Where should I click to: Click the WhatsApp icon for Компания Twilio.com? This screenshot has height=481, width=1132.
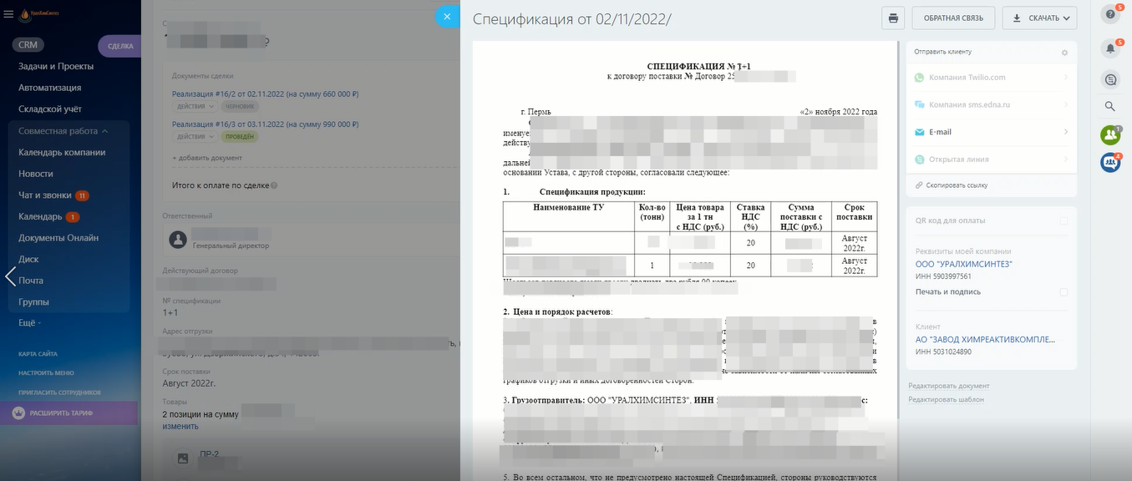[x=920, y=78]
